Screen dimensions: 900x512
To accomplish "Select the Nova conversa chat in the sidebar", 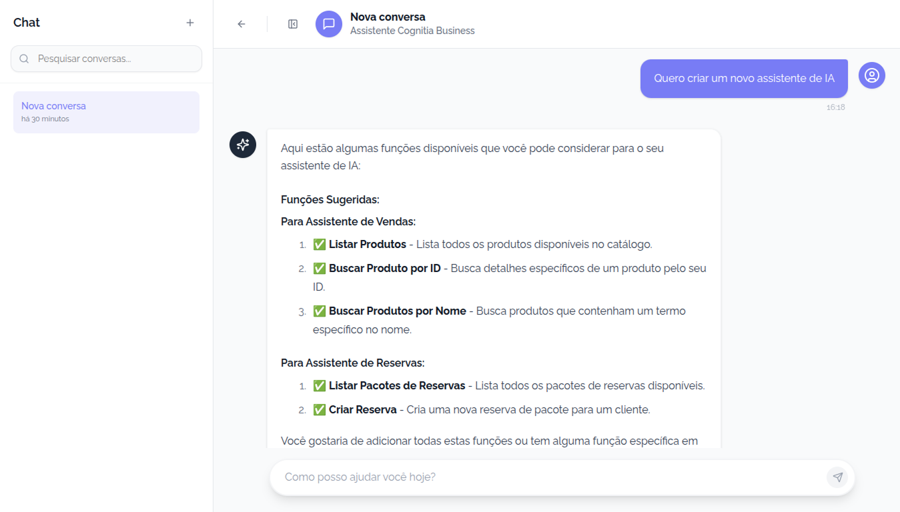I will [x=106, y=111].
